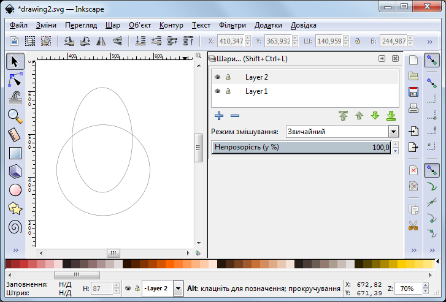The height and width of the screenshot is (302, 446).
Task: Select the Node editing tool
Action: click(15, 79)
